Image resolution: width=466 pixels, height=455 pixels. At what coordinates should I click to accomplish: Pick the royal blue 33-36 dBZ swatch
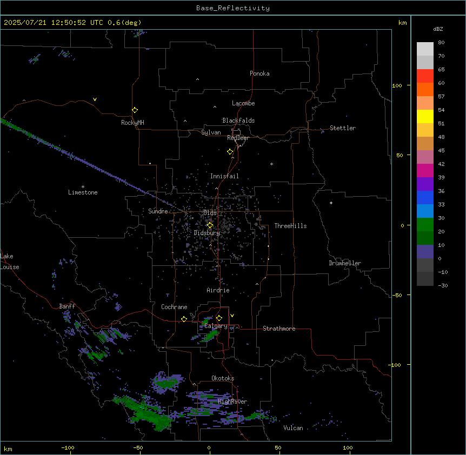tap(425, 197)
